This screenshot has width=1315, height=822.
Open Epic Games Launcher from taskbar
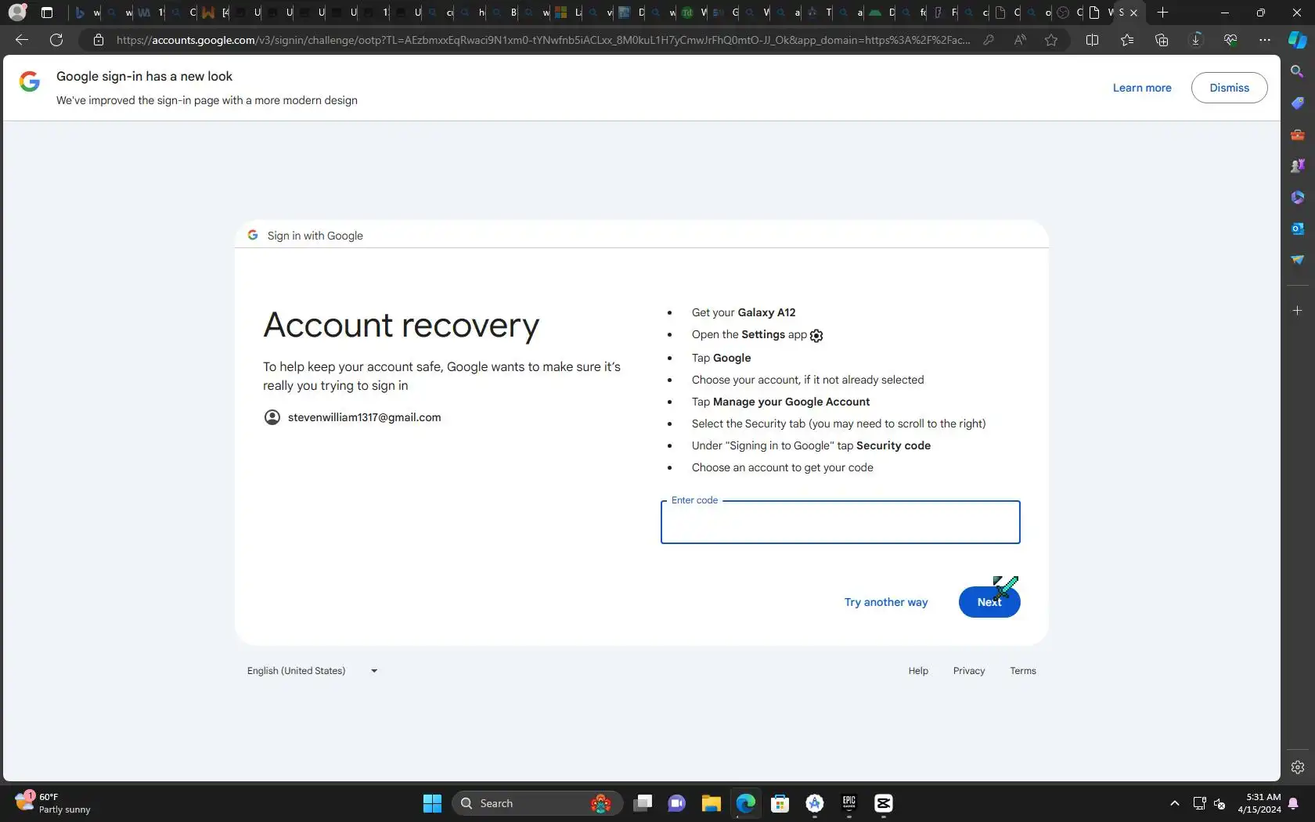click(x=849, y=803)
